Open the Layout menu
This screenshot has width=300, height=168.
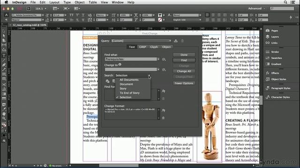(54, 2)
